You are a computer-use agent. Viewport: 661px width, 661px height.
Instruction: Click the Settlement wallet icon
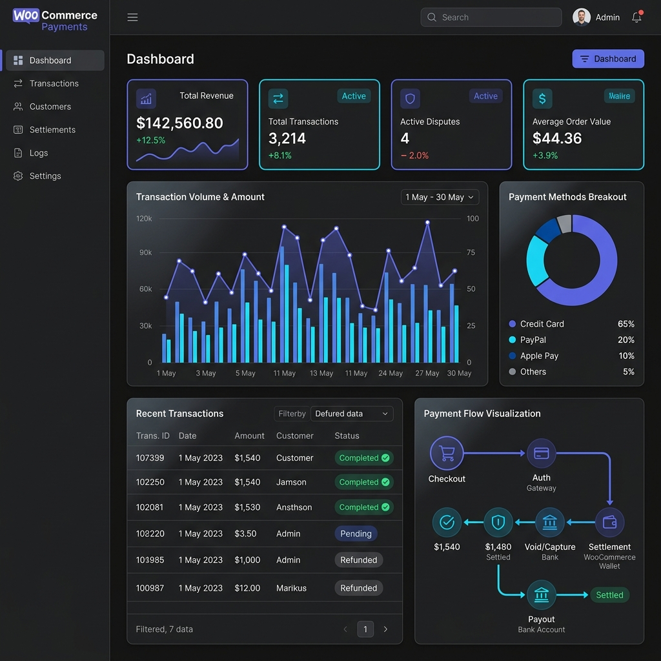click(609, 522)
